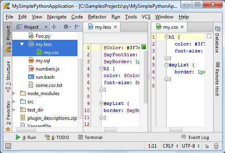
Task: Open the Terminal tool window
Action: [91, 137]
